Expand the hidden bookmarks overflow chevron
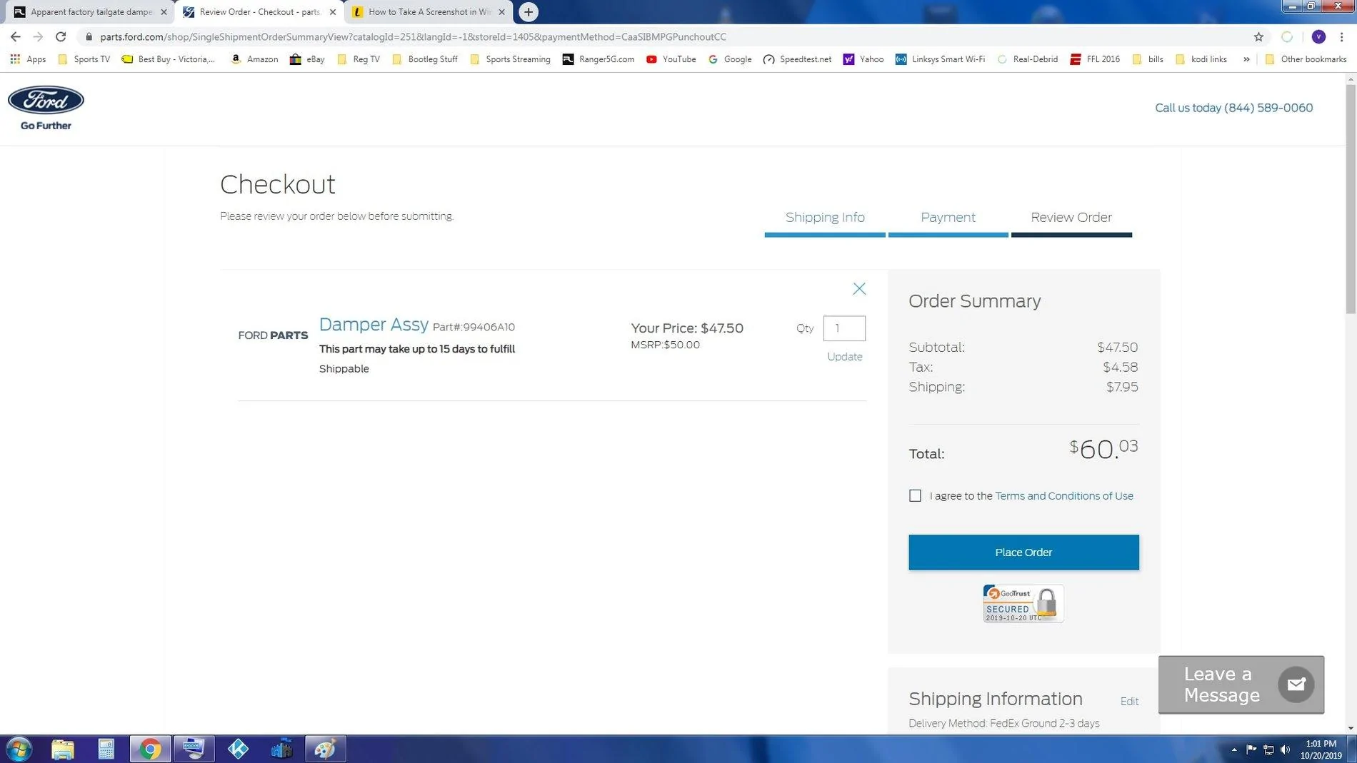This screenshot has height=763, width=1357. 1246,59
